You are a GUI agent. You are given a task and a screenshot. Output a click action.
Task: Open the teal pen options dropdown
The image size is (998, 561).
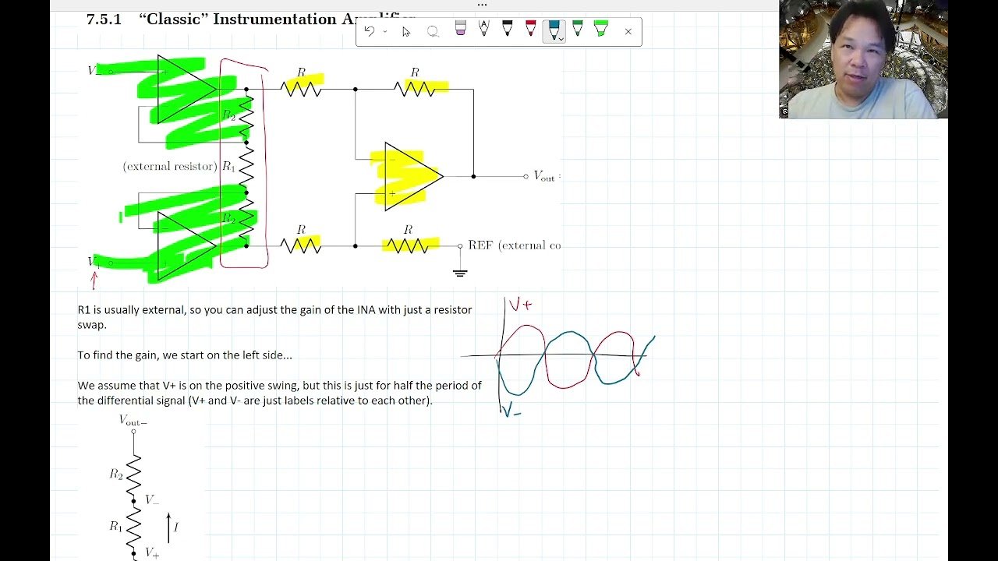coord(560,37)
